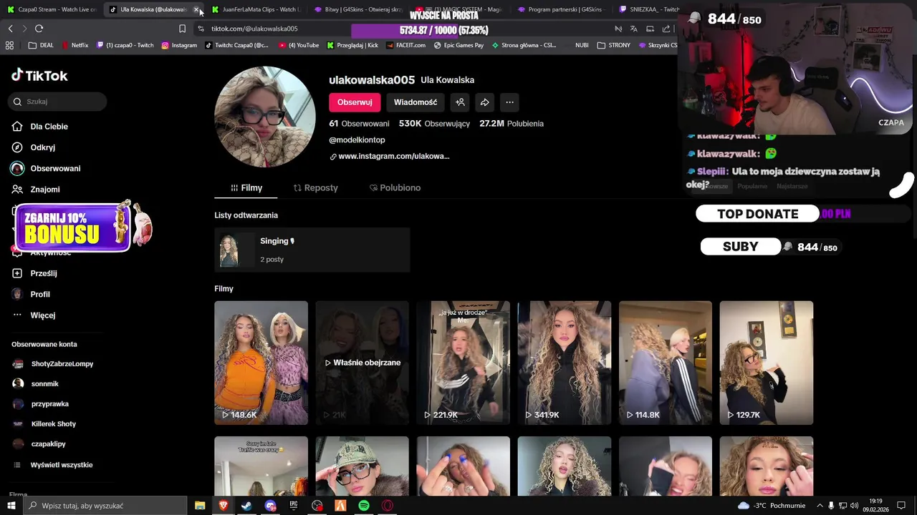
Task: Open the video with 114.8K views
Action: [x=666, y=363]
